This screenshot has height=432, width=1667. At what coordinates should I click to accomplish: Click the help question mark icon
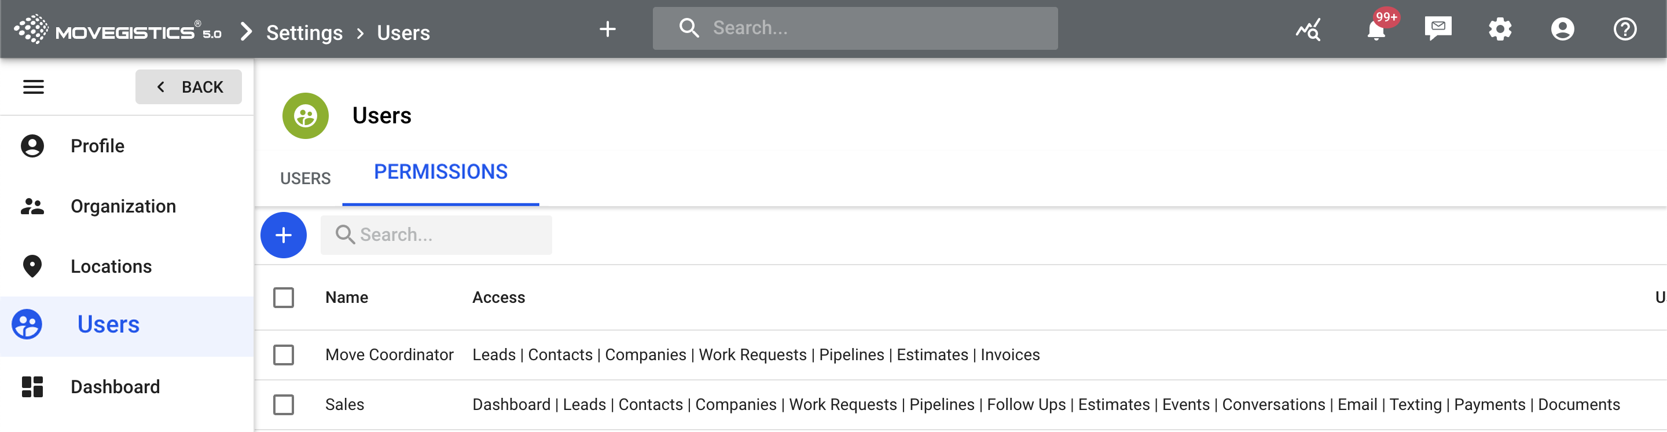tap(1624, 29)
